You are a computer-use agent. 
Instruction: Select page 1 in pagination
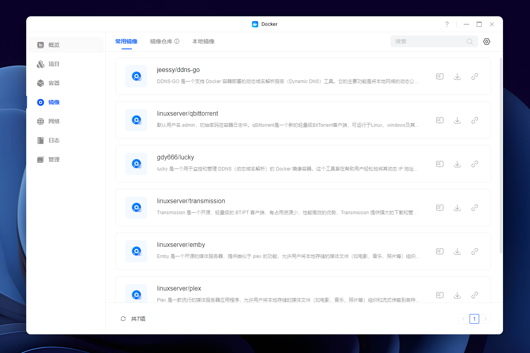[474, 319]
